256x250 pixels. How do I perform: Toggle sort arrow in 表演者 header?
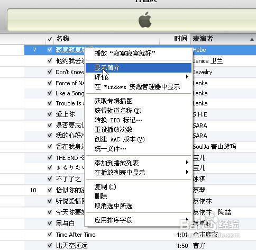click(252, 39)
